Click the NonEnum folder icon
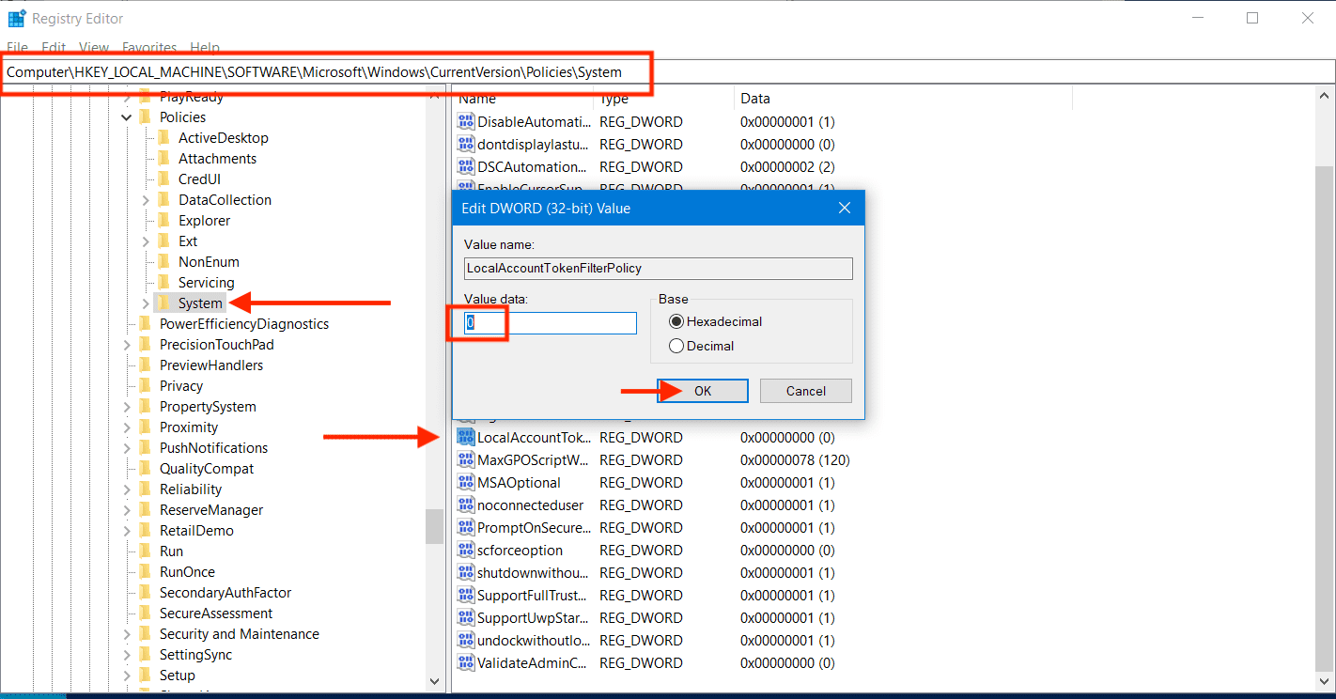The height and width of the screenshot is (699, 1336). 163,261
